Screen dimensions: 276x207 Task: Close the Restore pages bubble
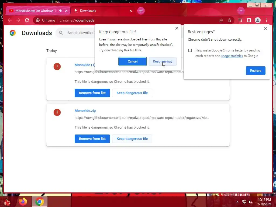(x=265, y=28)
